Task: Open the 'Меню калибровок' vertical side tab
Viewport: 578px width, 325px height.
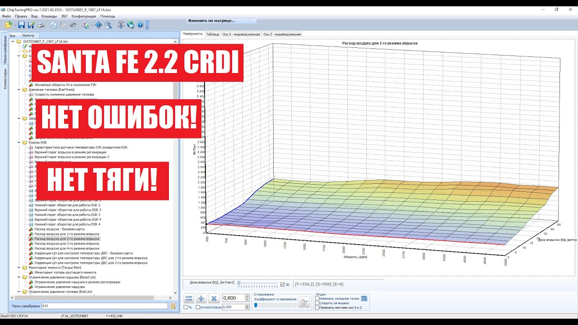Action: point(5,49)
